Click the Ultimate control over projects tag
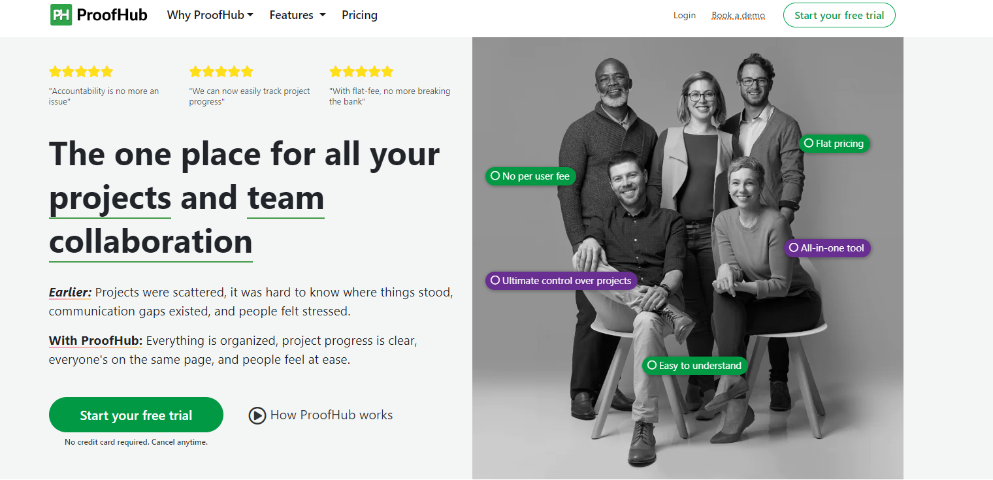 [x=561, y=280]
